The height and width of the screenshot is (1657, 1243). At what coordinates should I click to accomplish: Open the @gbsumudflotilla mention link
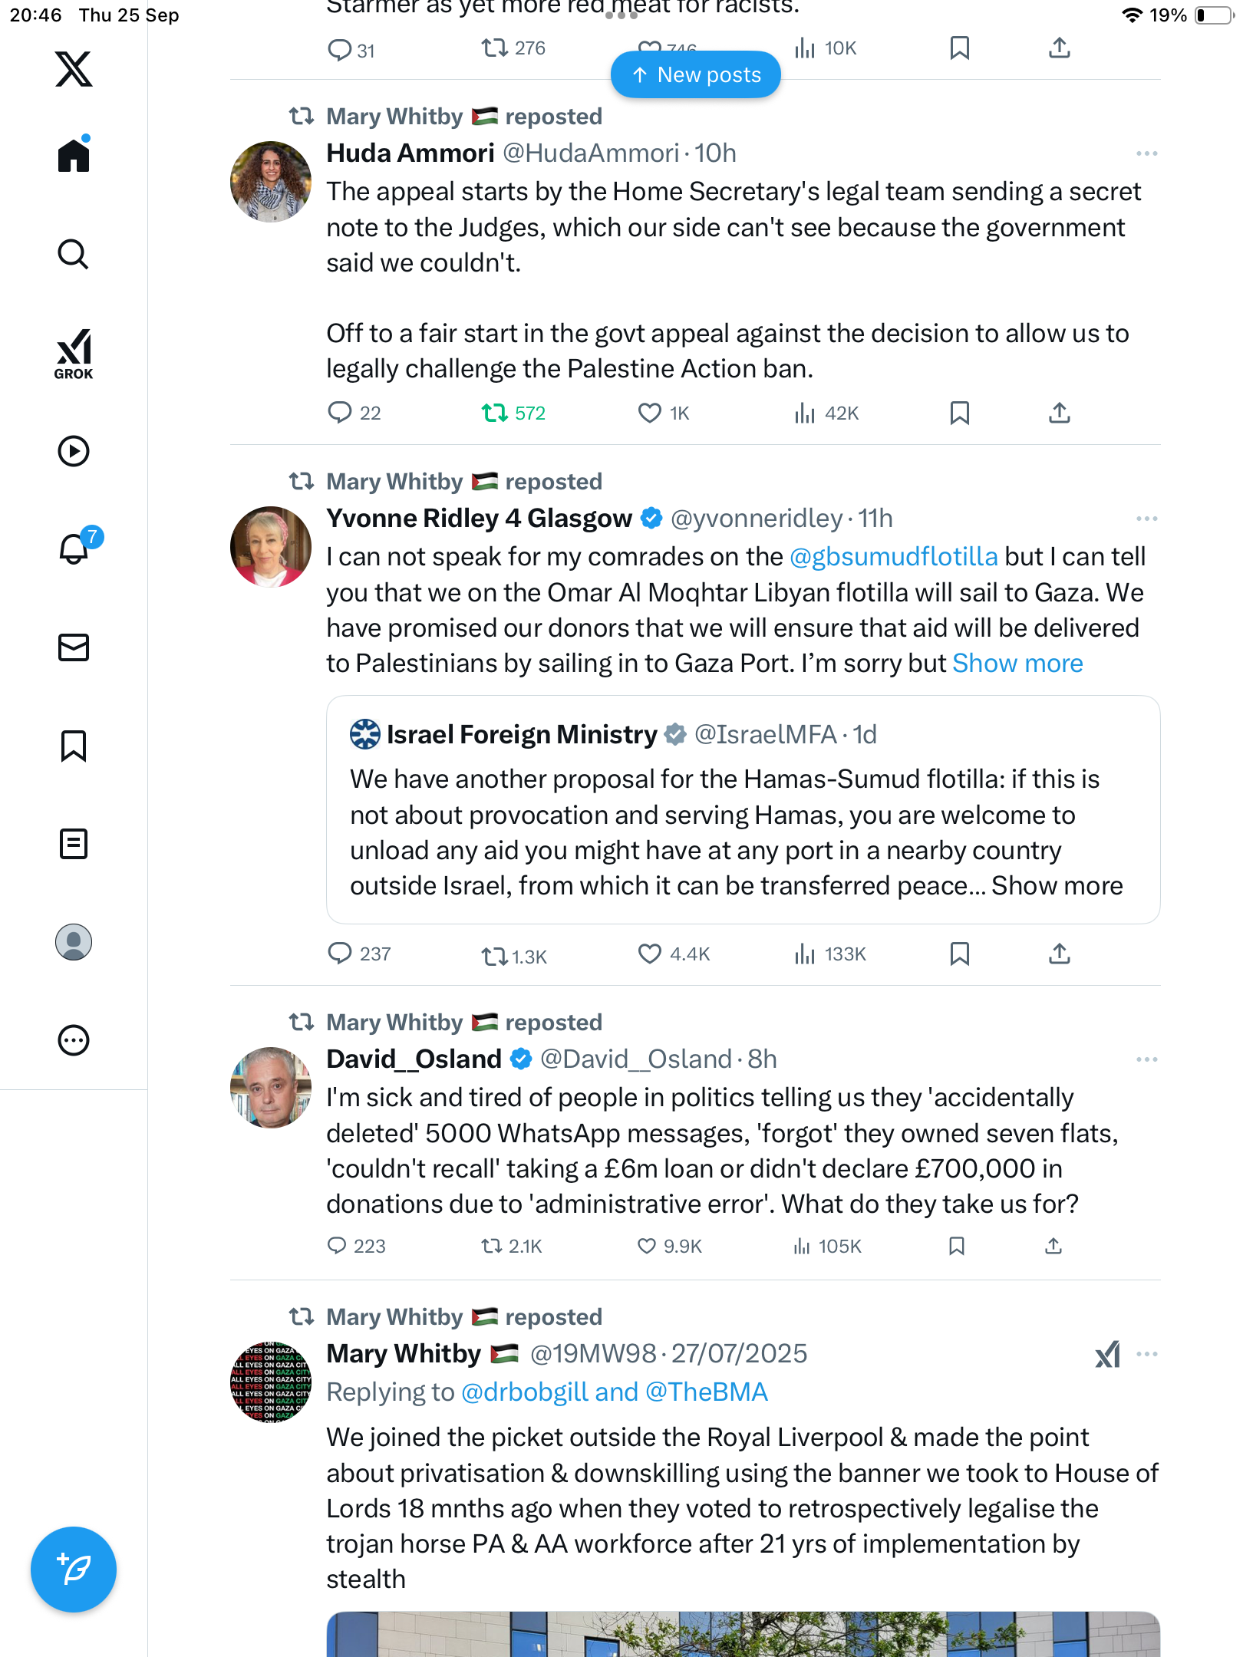(x=894, y=557)
